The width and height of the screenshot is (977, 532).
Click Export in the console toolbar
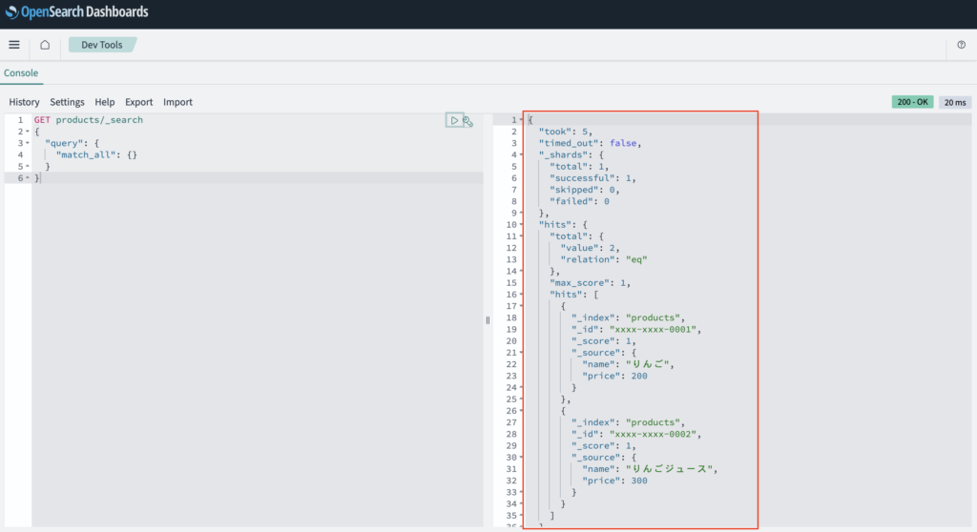point(138,102)
